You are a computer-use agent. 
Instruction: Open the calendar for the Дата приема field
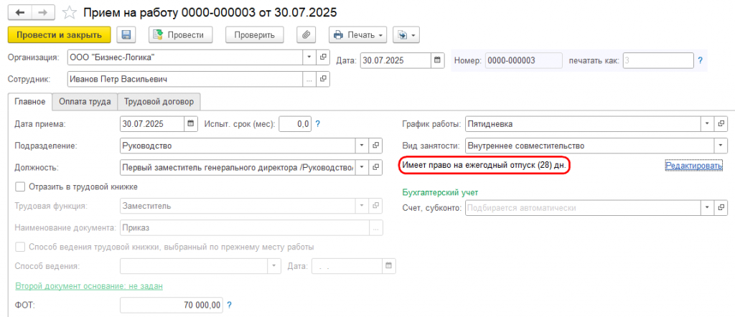pos(190,124)
